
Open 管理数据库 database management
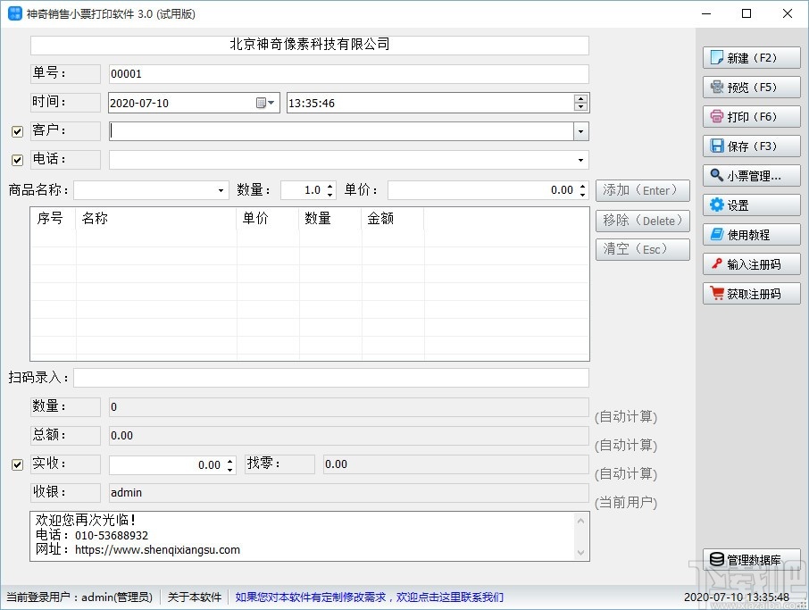(x=751, y=559)
